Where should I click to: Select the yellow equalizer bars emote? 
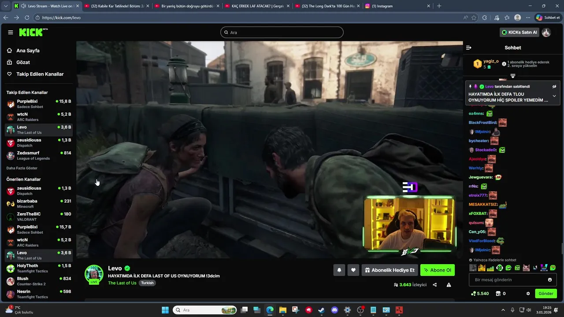(490, 268)
